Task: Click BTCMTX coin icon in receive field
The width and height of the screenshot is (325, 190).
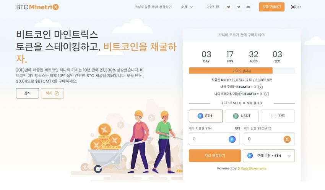Action: pyautogui.click(x=287, y=139)
